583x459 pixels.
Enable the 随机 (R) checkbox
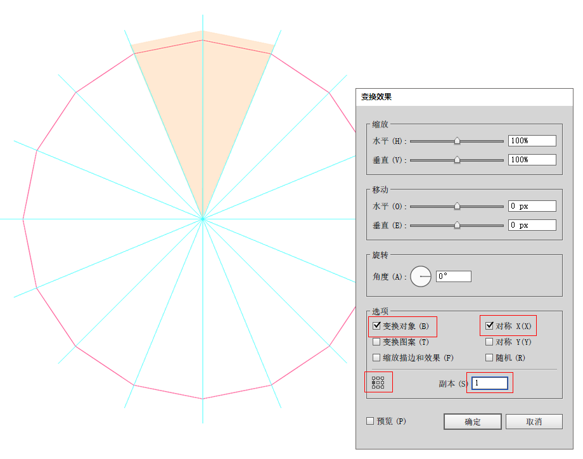click(489, 358)
